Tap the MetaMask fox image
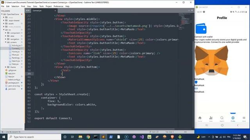 click(211, 61)
